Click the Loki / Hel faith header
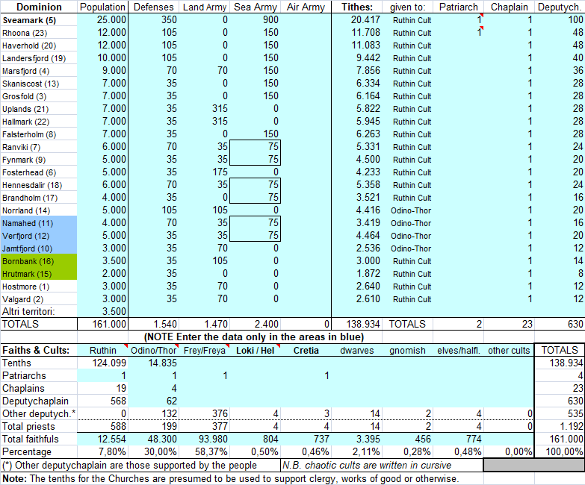The image size is (585, 485). 255,350
